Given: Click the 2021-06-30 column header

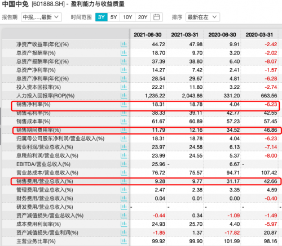Looking at the screenshot, I should [148, 35].
